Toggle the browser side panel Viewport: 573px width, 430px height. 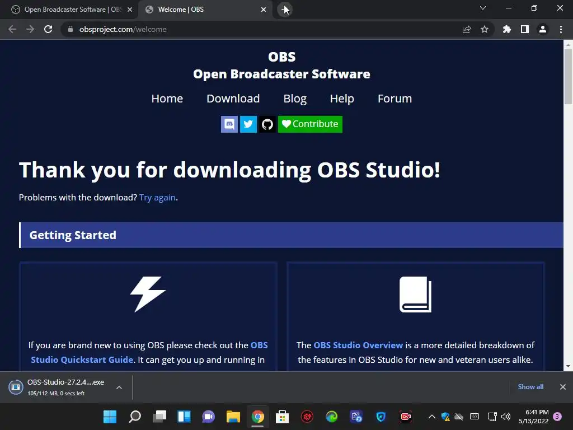pyautogui.click(x=525, y=29)
